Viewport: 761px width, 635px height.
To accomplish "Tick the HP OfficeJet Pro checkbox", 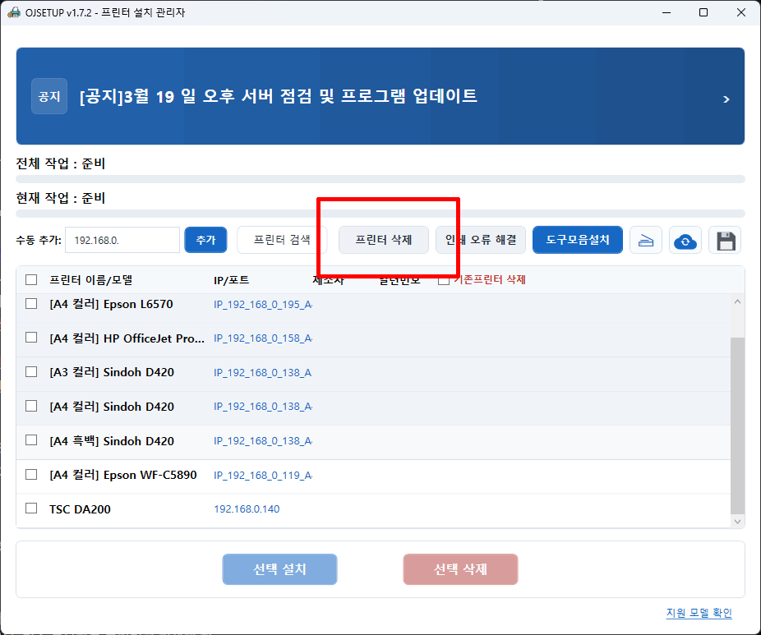I will tap(31, 338).
